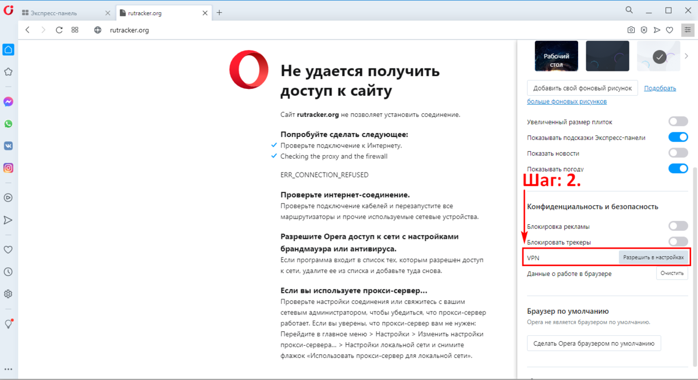Go back to the previous page
Image resolution: width=698 pixels, height=380 pixels.
[x=27, y=30]
